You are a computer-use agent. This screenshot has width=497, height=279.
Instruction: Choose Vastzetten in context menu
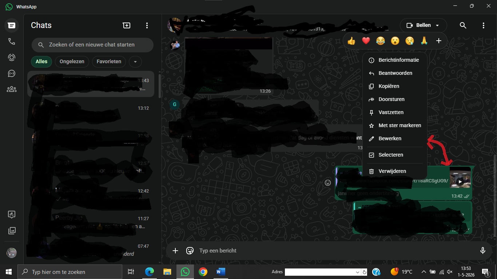[395, 112]
